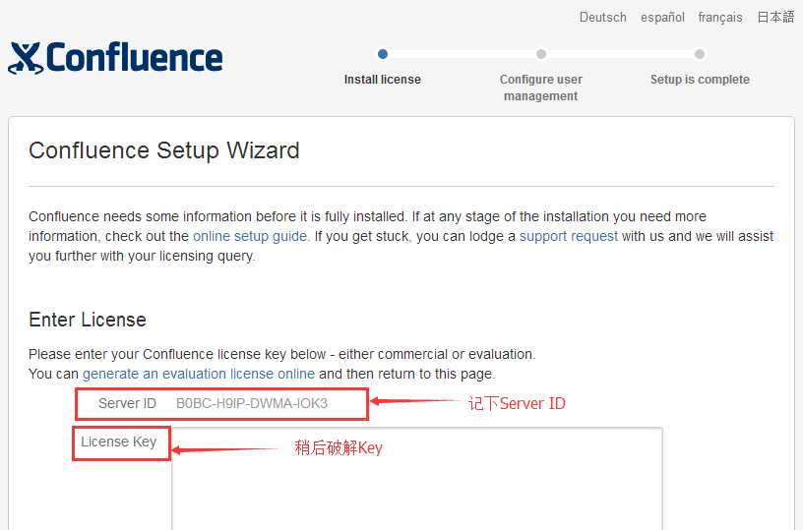This screenshot has width=803, height=530.
Task: Switch language to 日本語
Action: pos(775,17)
